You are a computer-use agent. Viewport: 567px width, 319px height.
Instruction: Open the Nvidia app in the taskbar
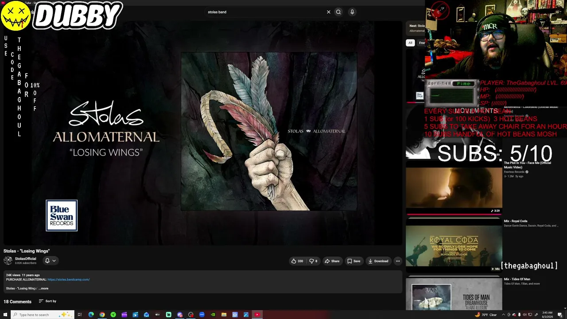(213, 315)
